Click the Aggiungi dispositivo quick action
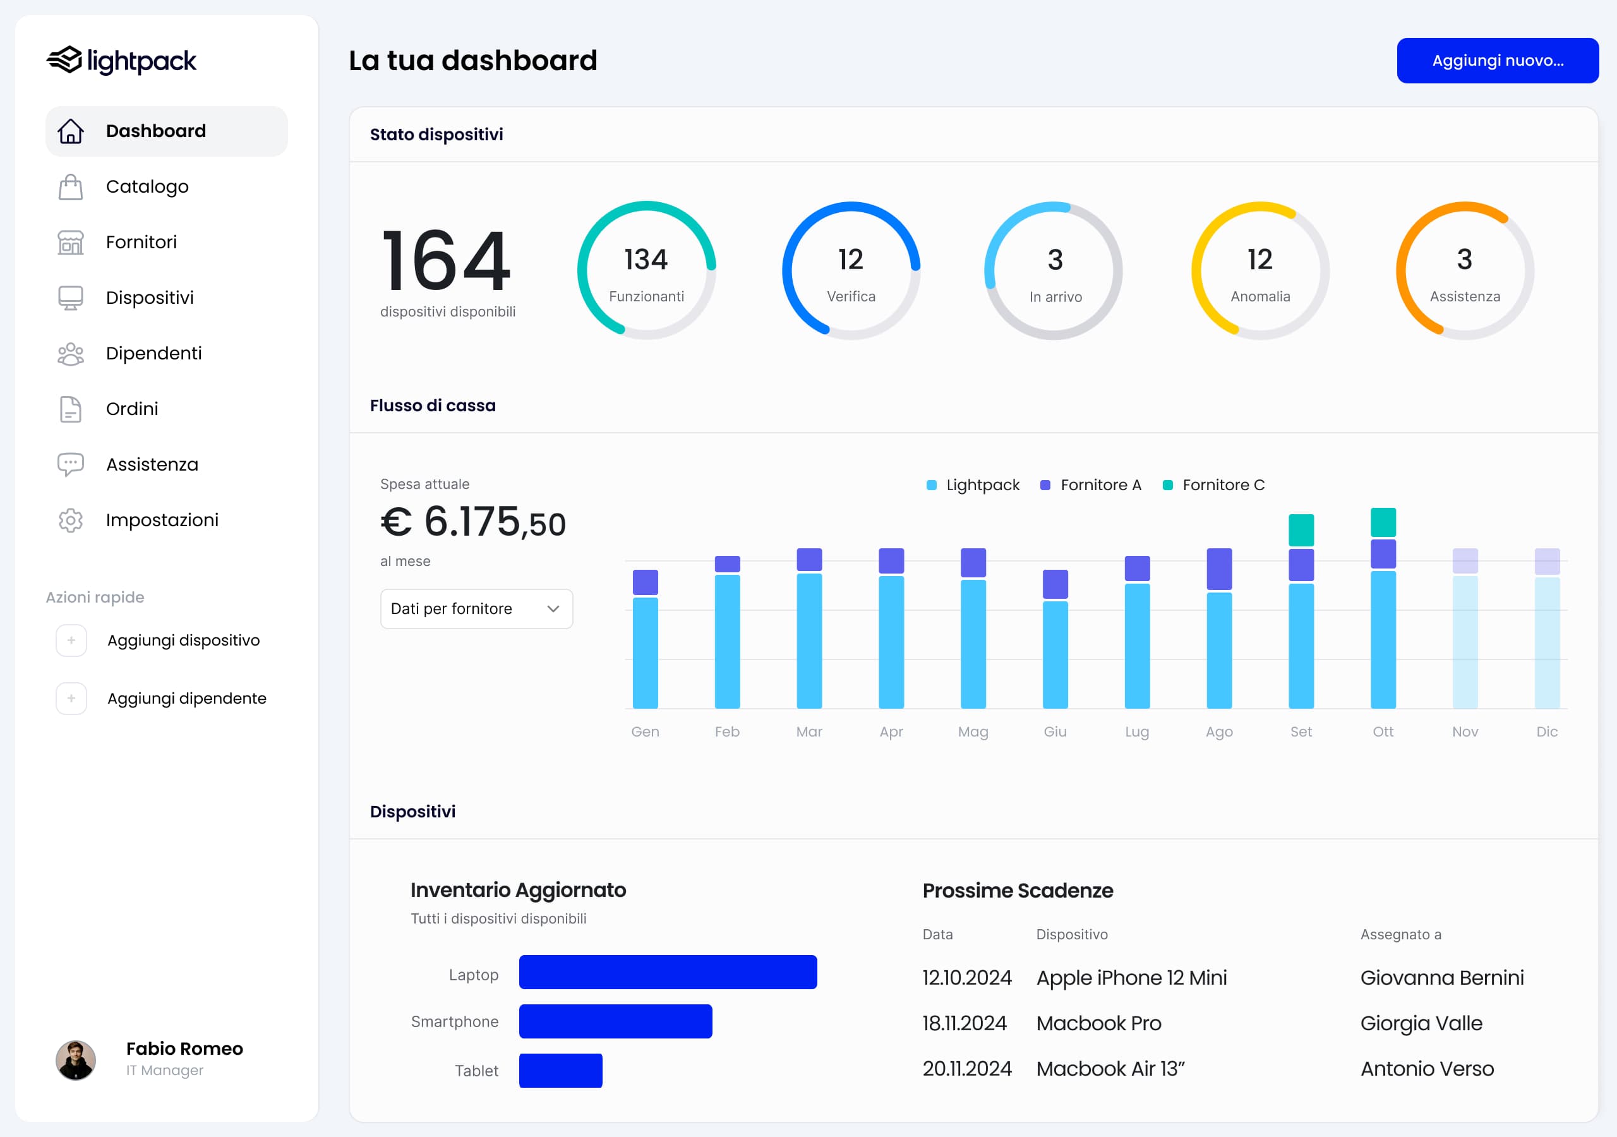The width and height of the screenshot is (1617, 1137). click(159, 641)
